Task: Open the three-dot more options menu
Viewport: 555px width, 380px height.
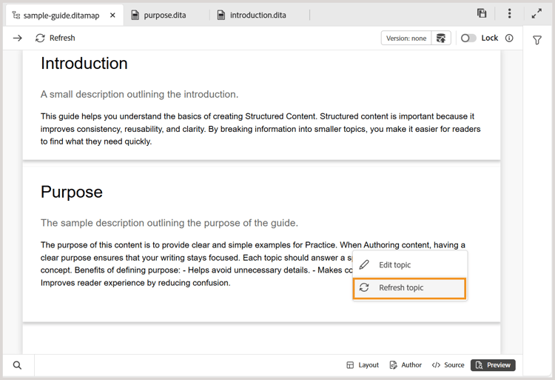Action: [x=509, y=14]
